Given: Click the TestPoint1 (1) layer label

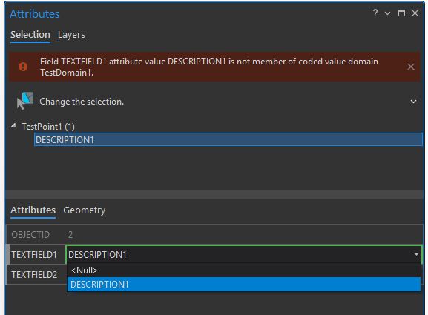Looking at the screenshot, I should click(x=48, y=127).
